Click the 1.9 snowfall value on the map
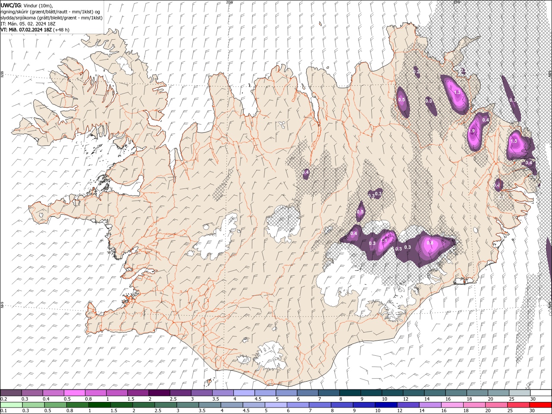552x414 pixels. pos(472,131)
